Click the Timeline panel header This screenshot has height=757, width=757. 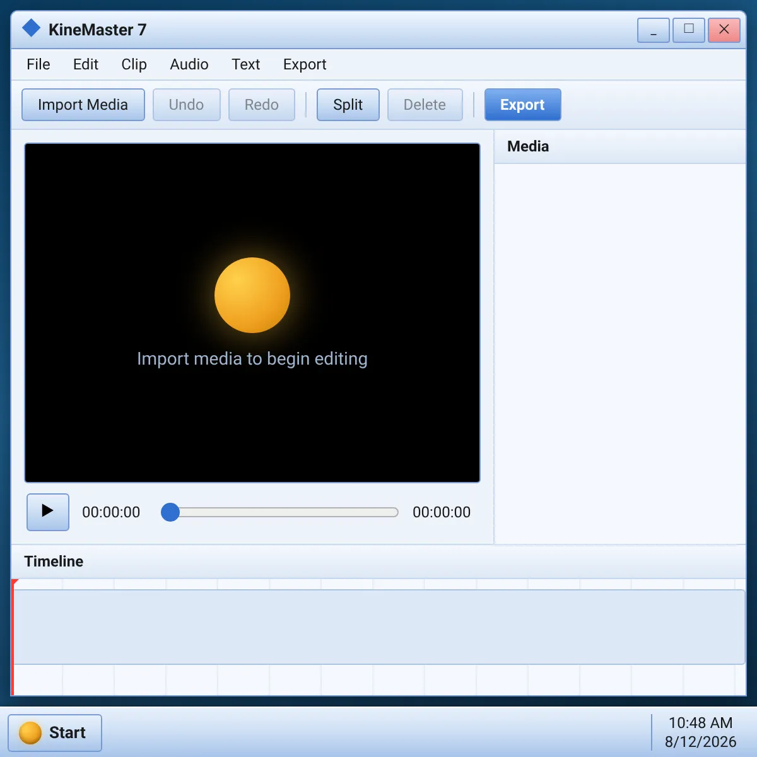click(x=378, y=561)
